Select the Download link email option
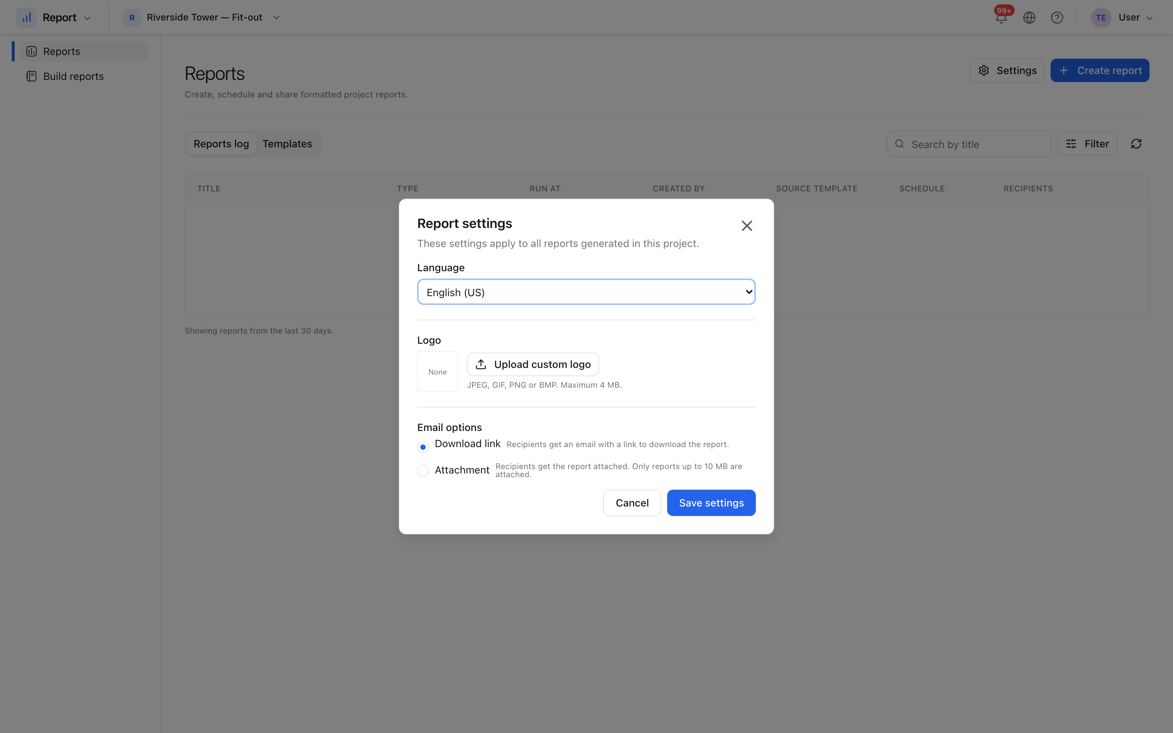Screen dimensions: 1173x733 [x=423, y=447]
